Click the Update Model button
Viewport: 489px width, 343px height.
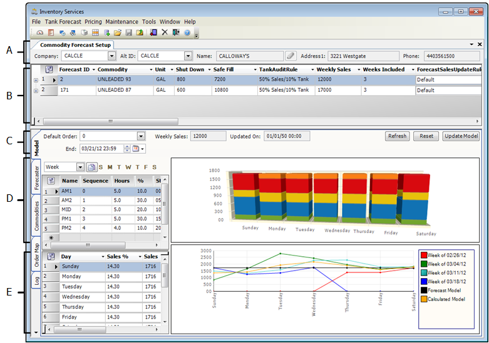pos(461,136)
